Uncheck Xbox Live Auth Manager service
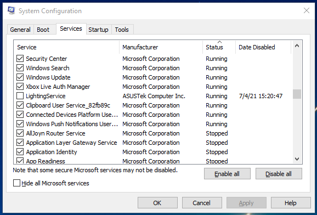Screen dimensions: 317x215 (x=20, y=87)
